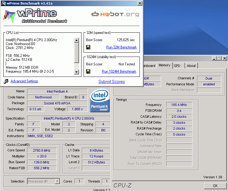Switch to the Memory tab in CPU-Z

164,65
